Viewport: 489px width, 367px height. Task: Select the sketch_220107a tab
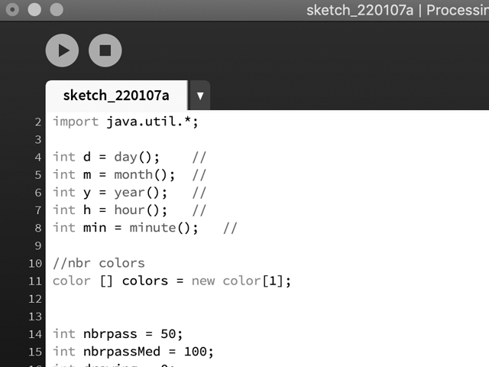pos(116,96)
